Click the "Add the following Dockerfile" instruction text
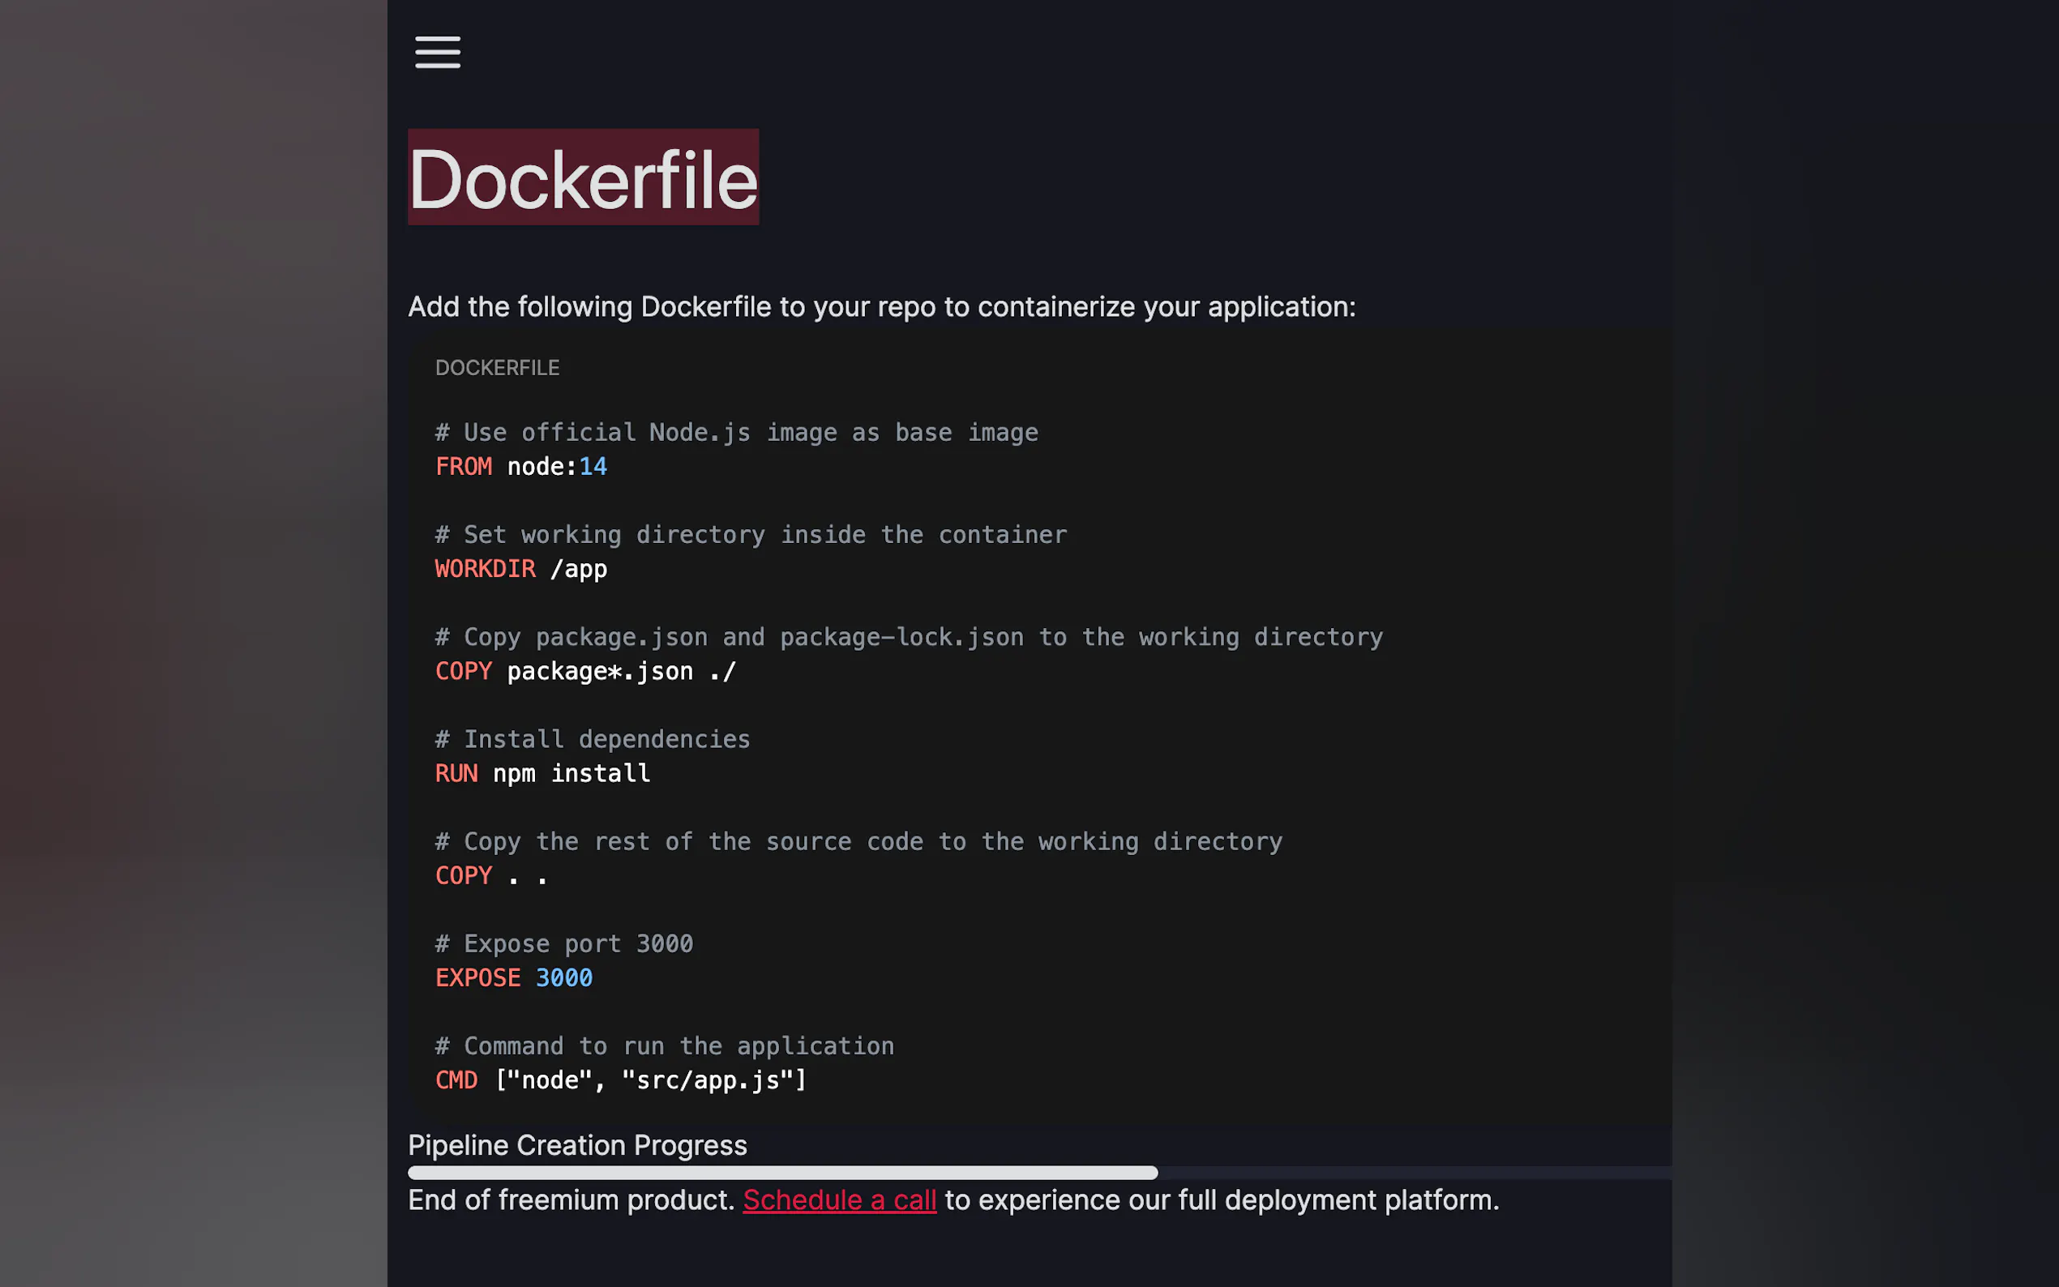This screenshot has width=2059, height=1287. pos(881,306)
